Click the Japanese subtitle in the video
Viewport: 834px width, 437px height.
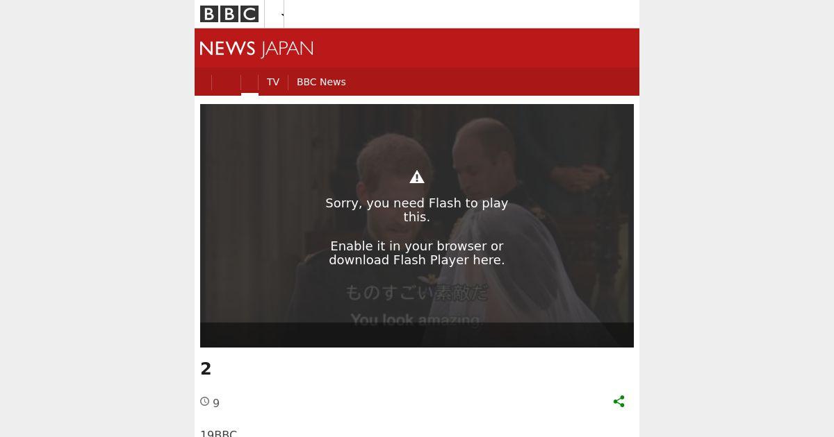(x=417, y=293)
